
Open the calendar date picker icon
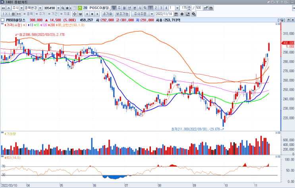click(176, 14)
